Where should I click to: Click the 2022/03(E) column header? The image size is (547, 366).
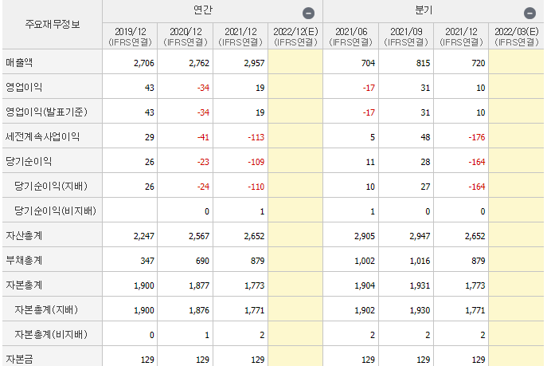pyautogui.click(x=516, y=37)
